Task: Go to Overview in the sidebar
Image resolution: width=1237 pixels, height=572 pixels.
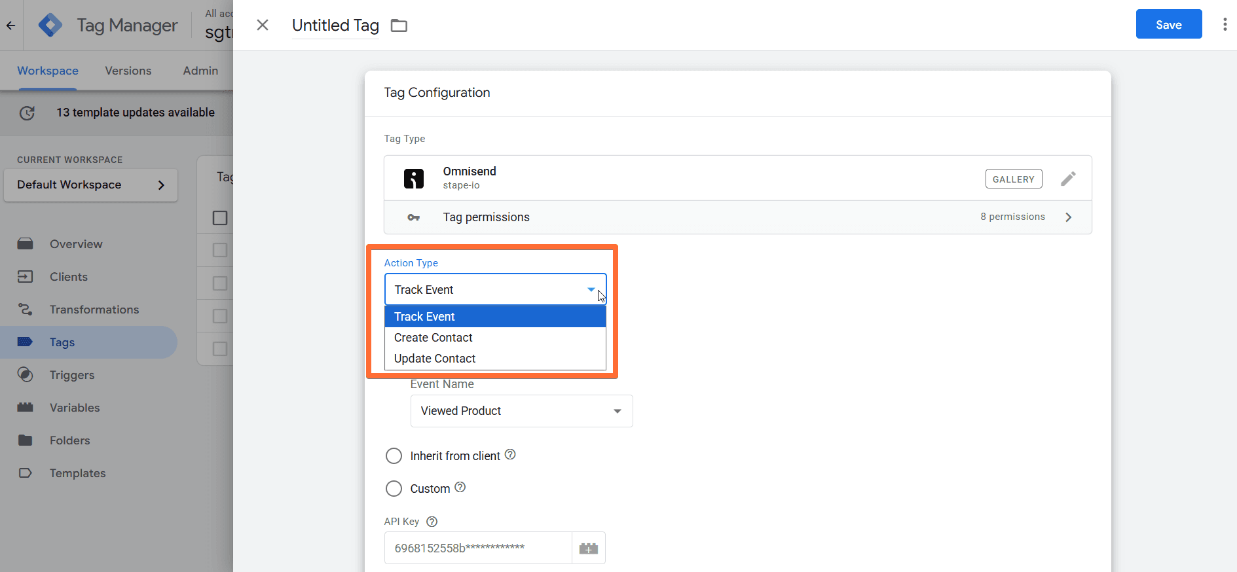Action: tap(76, 244)
